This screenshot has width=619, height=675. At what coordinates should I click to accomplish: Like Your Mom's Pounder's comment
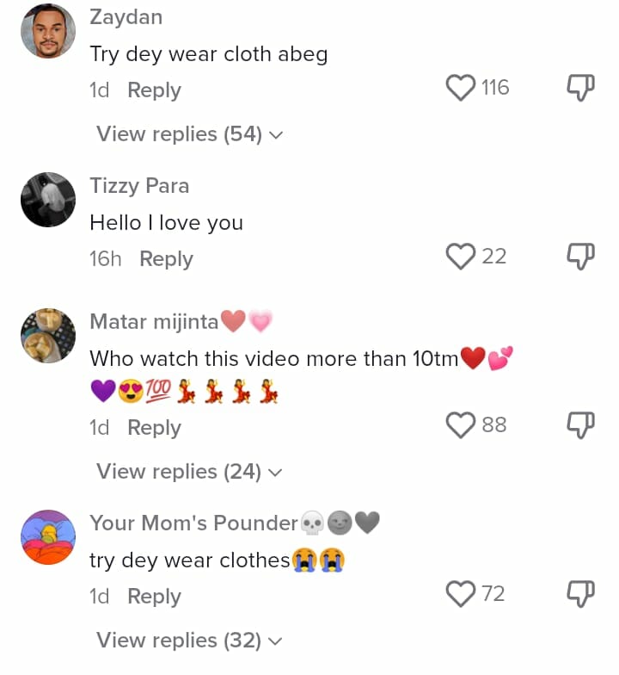462,594
